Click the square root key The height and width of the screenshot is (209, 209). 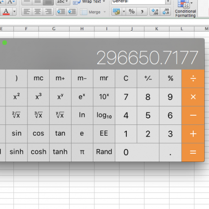point(17,115)
